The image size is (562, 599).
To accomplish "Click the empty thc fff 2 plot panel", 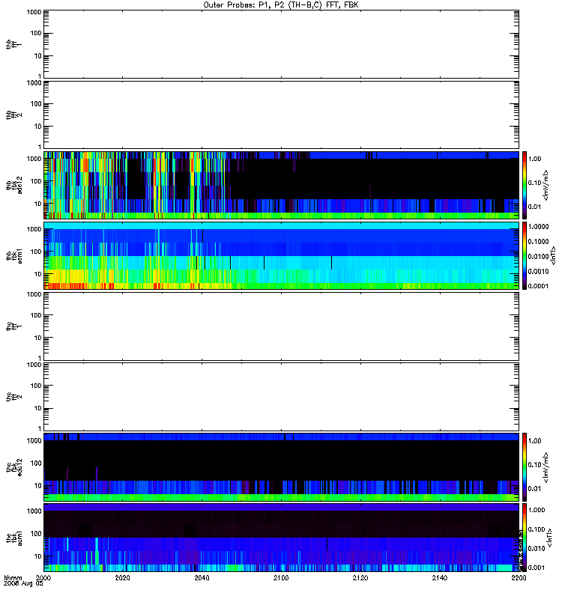I will (281, 397).
